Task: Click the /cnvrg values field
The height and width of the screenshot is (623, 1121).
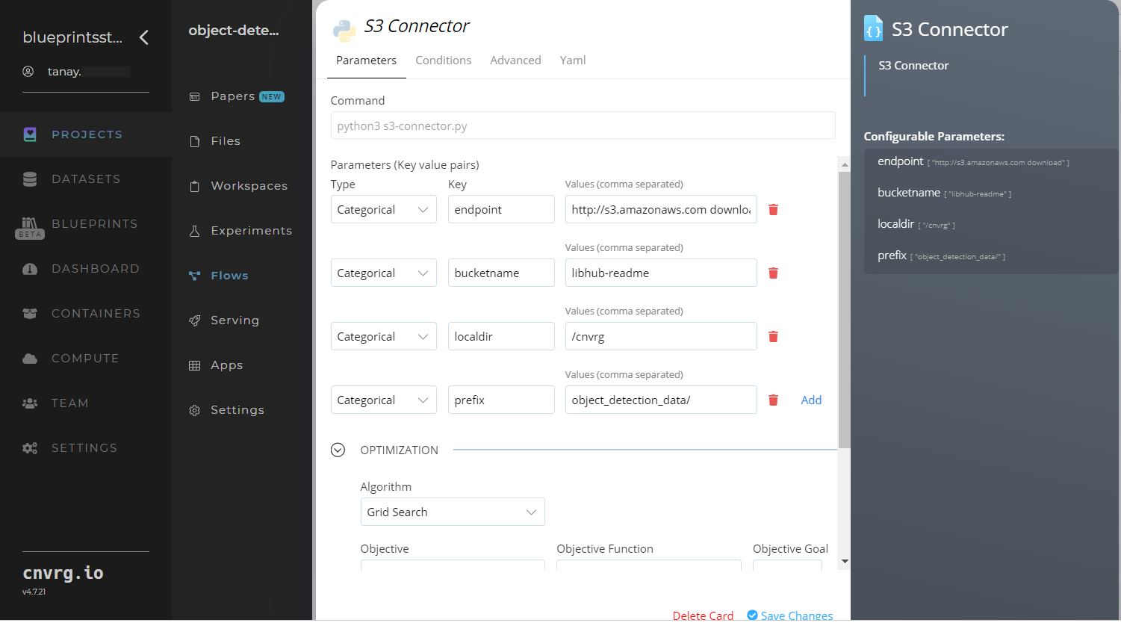Action: click(661, 336)
